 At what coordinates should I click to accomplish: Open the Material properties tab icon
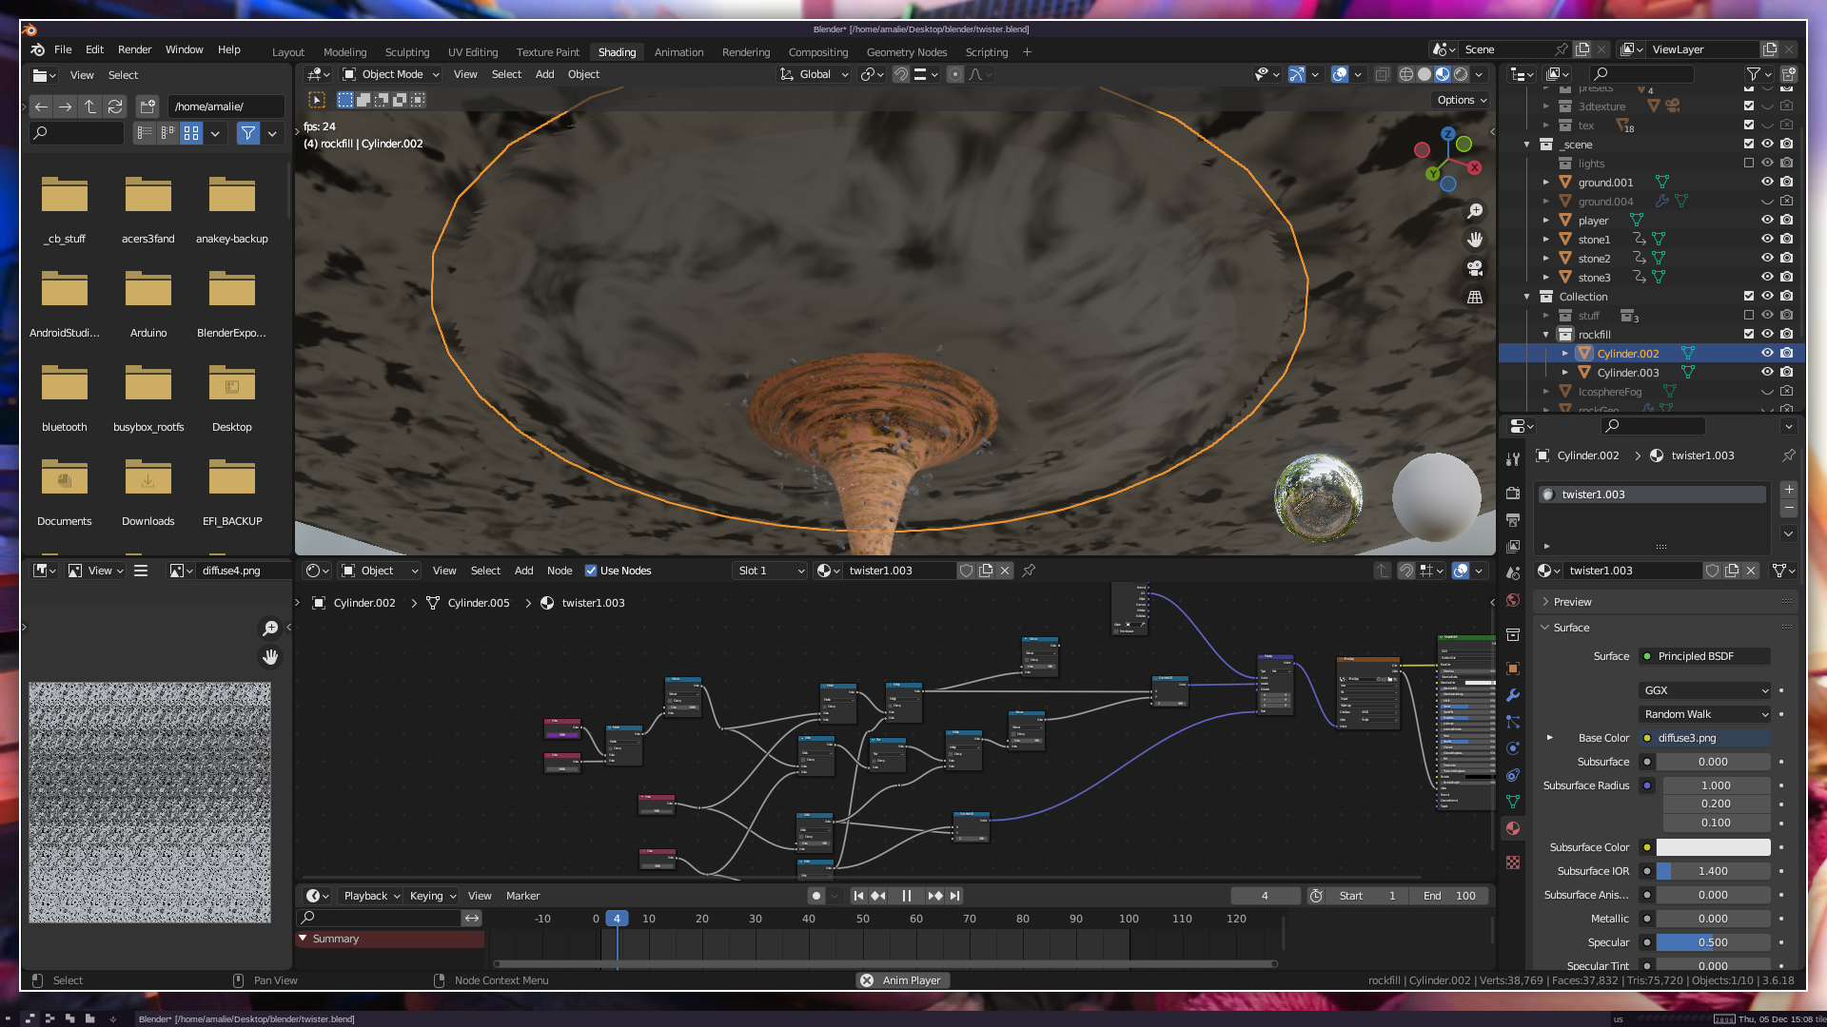click(1513, 828)
